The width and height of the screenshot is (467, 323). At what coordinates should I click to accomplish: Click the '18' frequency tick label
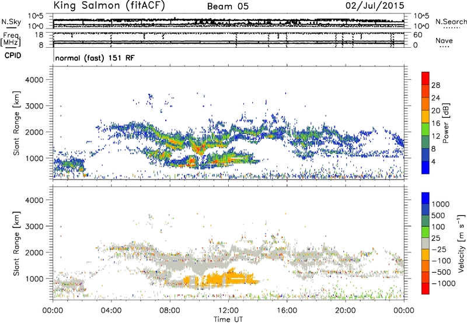coord(39,35)
